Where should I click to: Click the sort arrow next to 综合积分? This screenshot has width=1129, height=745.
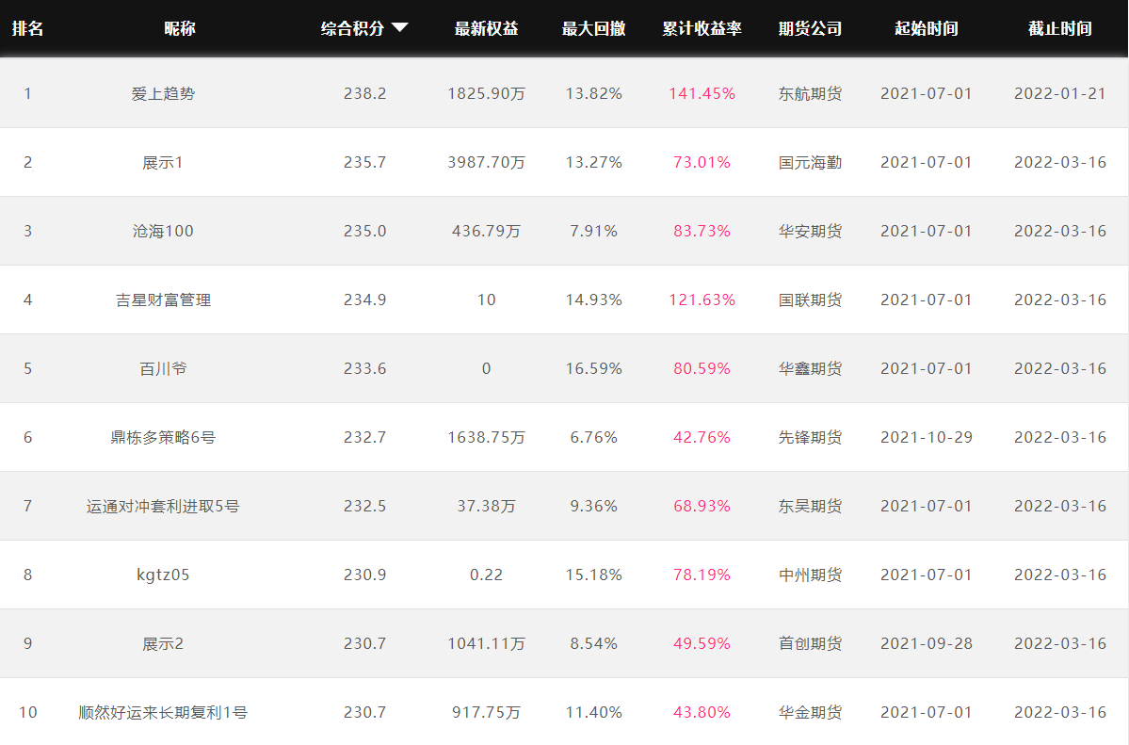(x=399, y=27)
